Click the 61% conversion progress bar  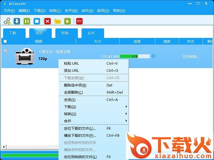[135, 56]
